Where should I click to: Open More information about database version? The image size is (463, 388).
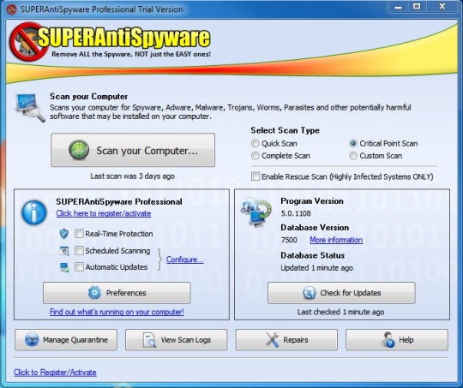[x=336, y=240]
